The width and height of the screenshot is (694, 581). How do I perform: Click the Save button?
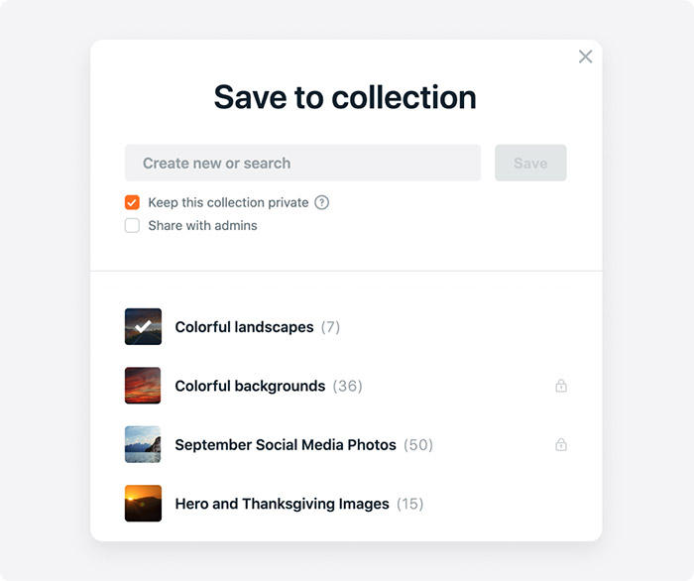click(530, 163)
